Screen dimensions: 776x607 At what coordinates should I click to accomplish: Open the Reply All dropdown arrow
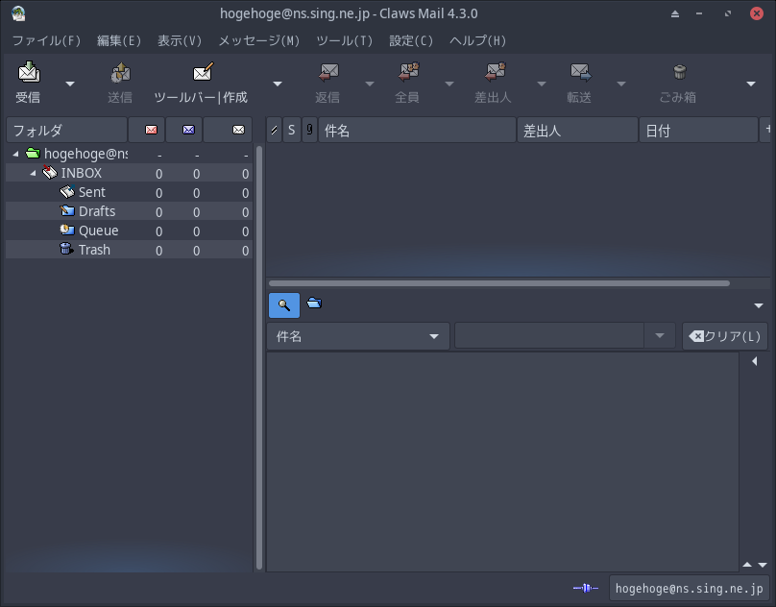[x=449, y=84]
